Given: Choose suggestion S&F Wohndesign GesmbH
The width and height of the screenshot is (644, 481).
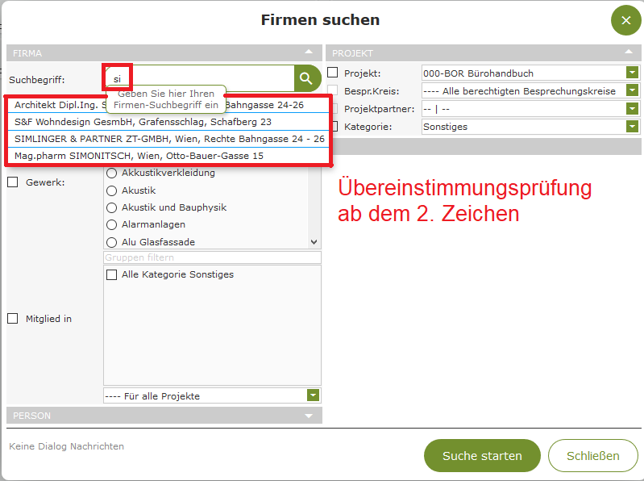Looking at the screenshot, I should [x=143, y=122].
